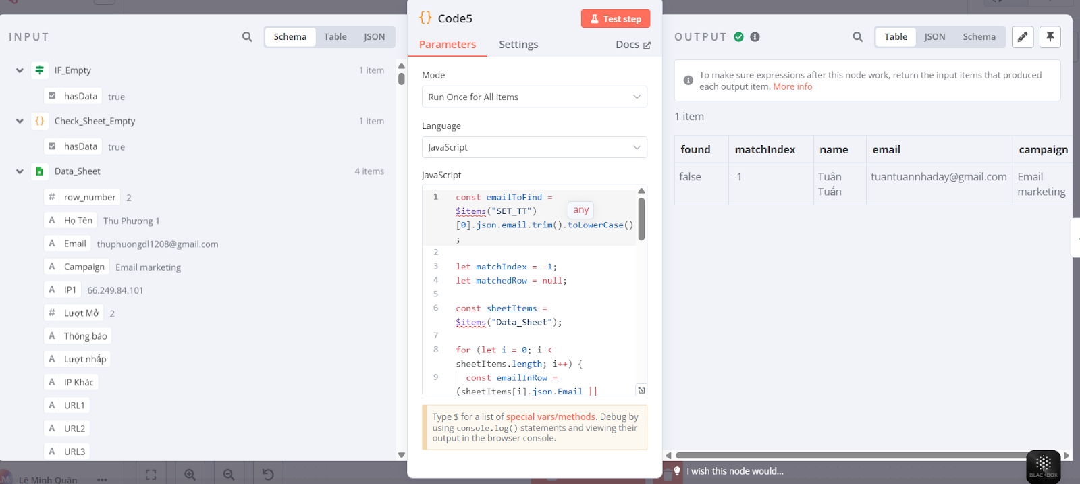
Task: Open the Docs link
Action: pyautogui.click(x=633, y=45)
